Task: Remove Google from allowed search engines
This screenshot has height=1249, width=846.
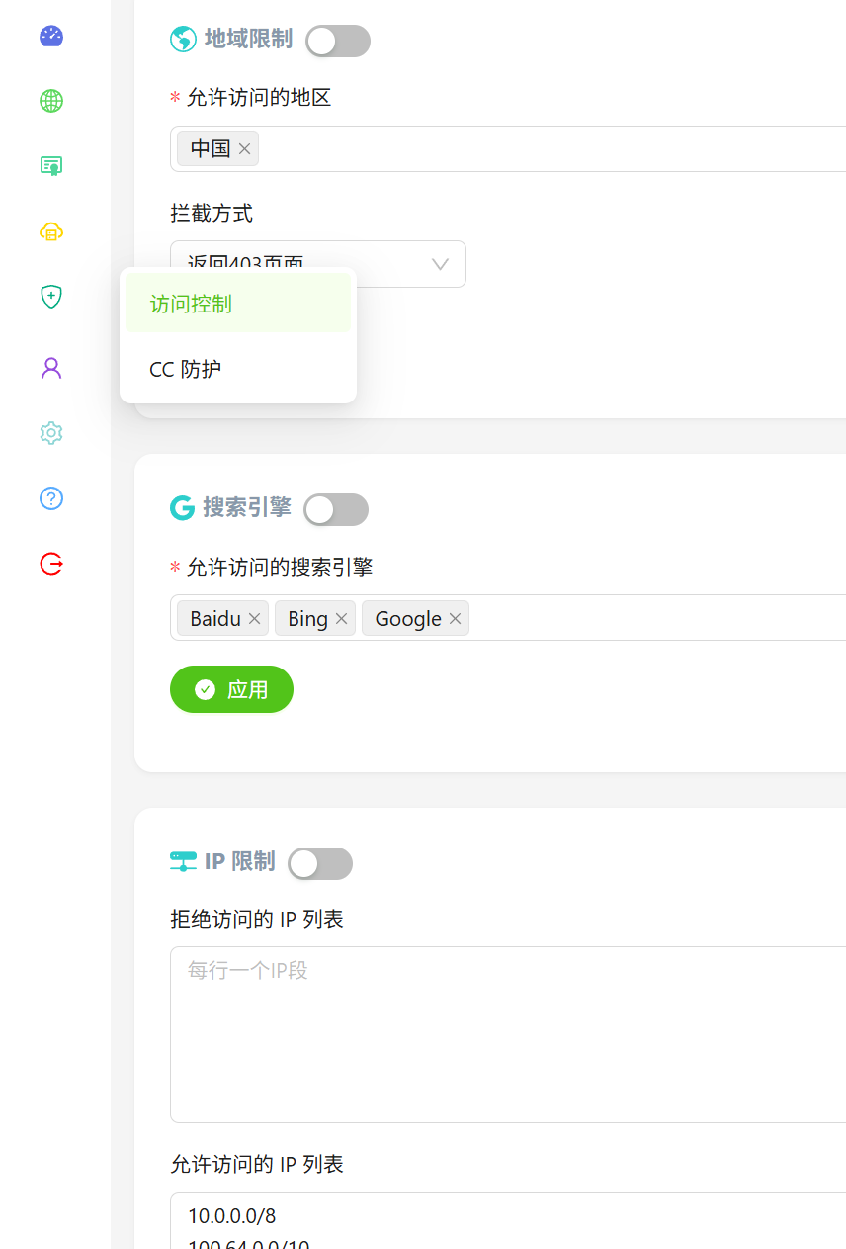Action: (x=455, y=618)
